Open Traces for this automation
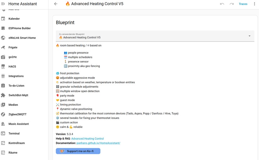Screen dimensions: 259x160 point(243,4)
